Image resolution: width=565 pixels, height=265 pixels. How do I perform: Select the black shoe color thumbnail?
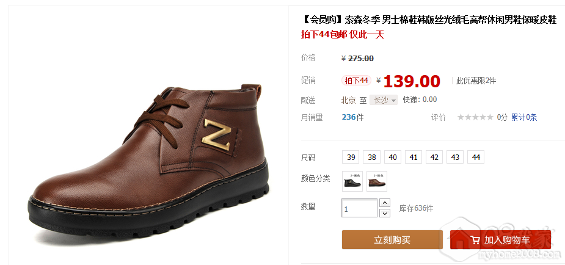352,181
